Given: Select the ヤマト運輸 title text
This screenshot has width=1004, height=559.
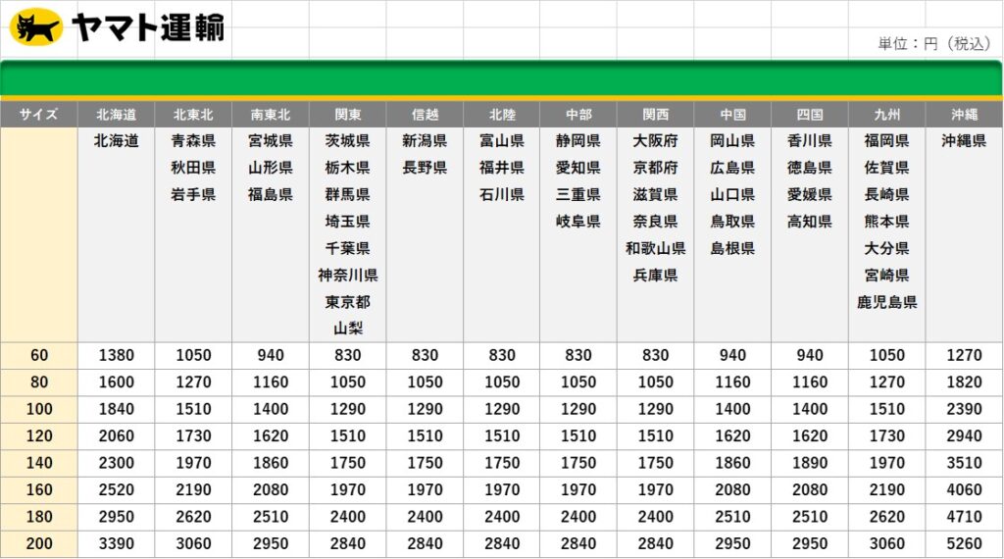Looking at the screenshot, I should pos(148,27).
